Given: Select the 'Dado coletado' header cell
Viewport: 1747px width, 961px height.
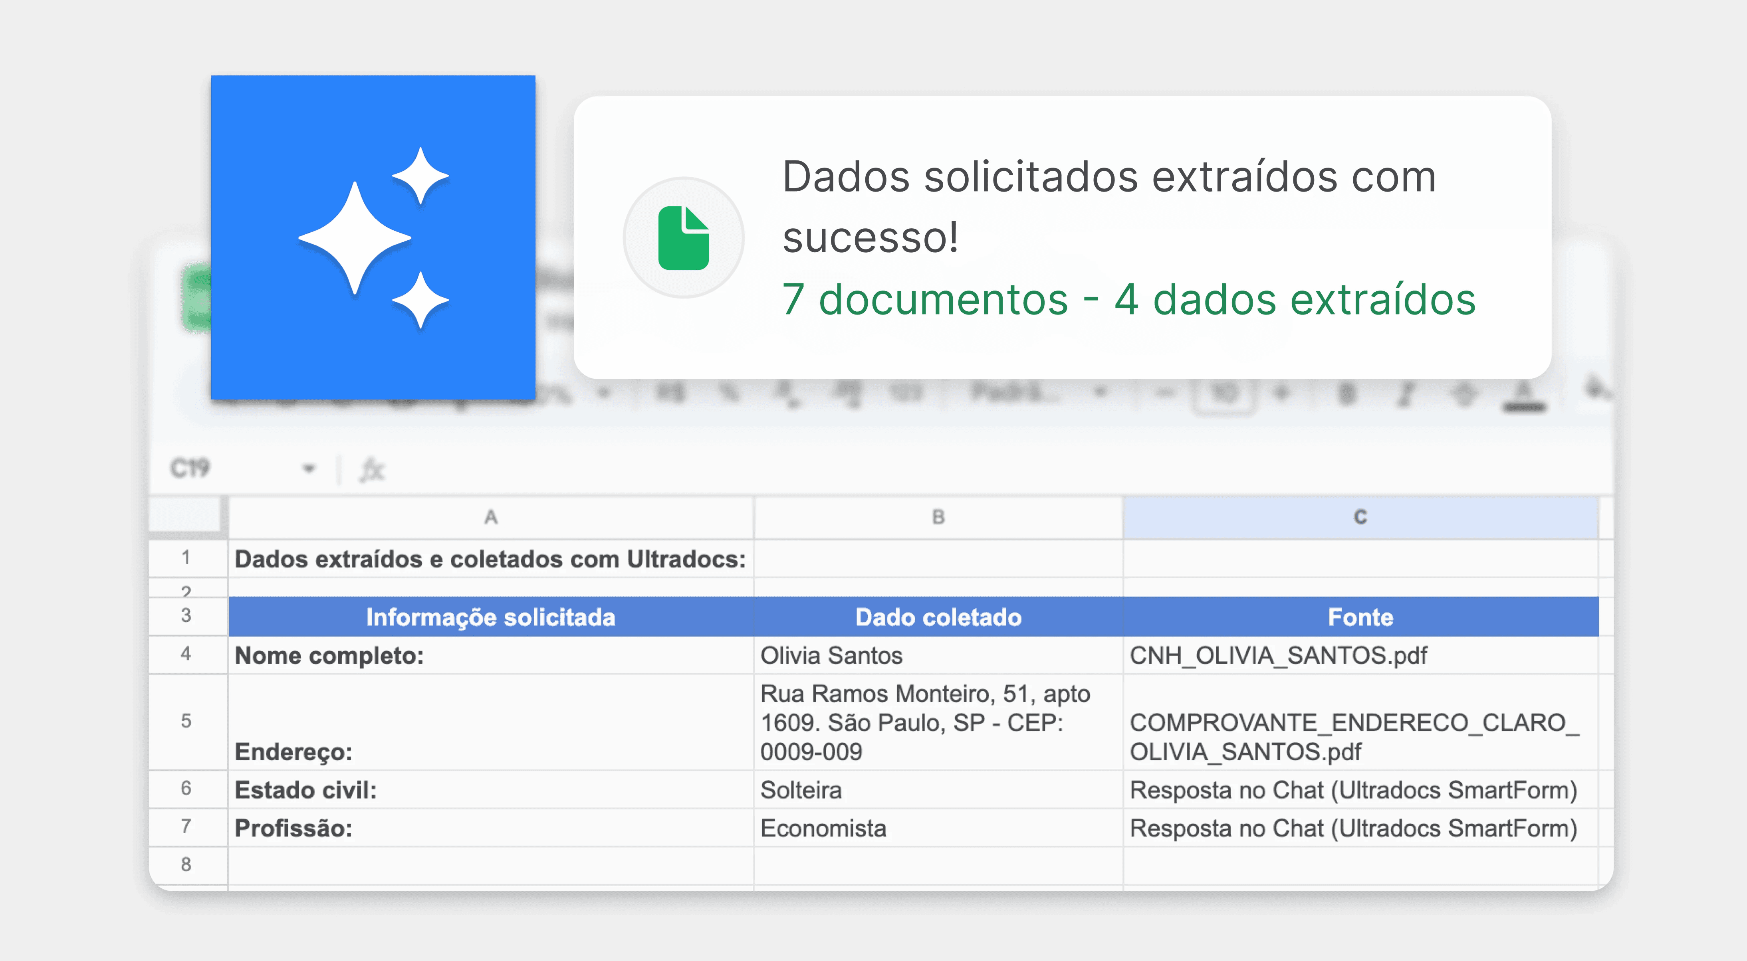Looking at the screenshot, I should coord(939,617).
